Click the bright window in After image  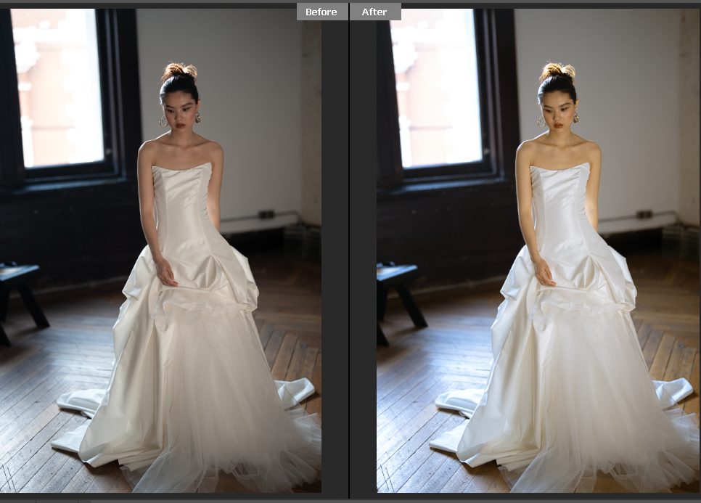[435, 87]
